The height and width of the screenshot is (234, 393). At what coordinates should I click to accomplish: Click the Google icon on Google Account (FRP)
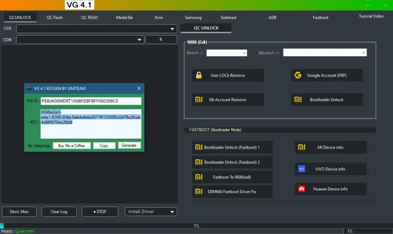(x=298, y=76)
